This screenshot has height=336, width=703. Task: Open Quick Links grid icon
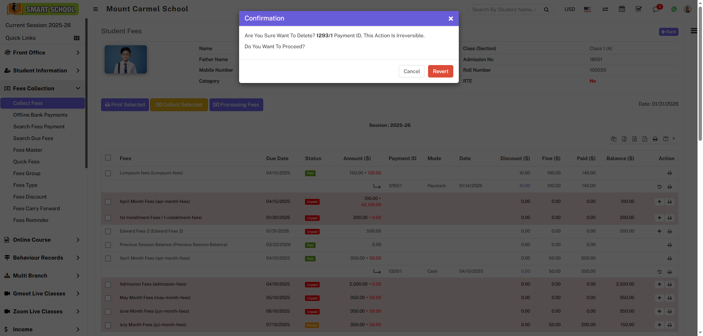(x=77, y=38)
